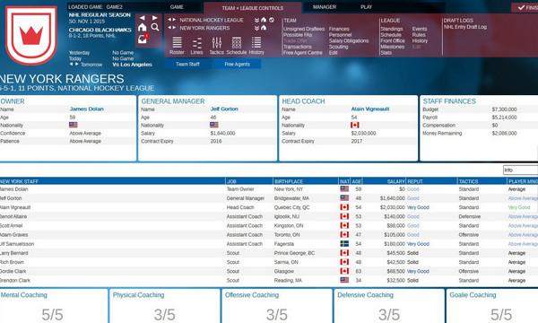This screenshot has width=538, height=323.
Task: Expand the New York Rangers dropdown chevrons
Action: (x=256, y=28)
